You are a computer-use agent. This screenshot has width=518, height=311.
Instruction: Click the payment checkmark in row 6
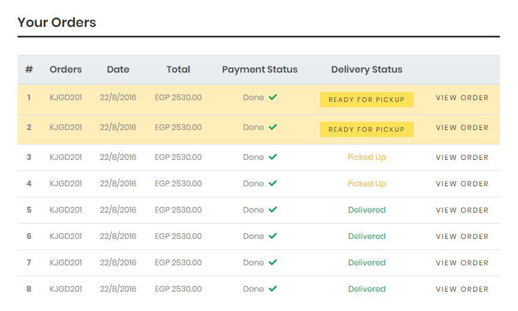pyautogui.click(x=272, y=236)
